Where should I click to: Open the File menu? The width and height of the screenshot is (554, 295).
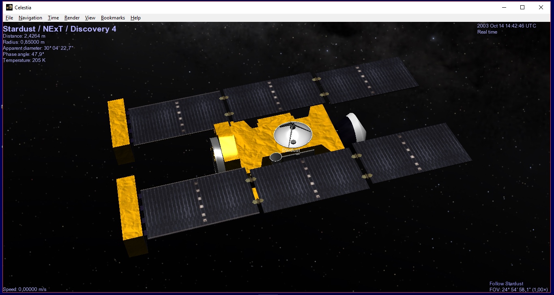[x=9, y=18]
